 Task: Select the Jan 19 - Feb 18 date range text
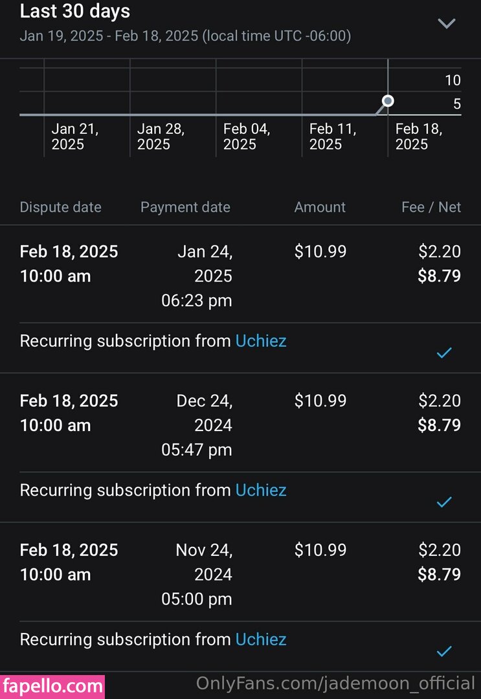(185, 36)
